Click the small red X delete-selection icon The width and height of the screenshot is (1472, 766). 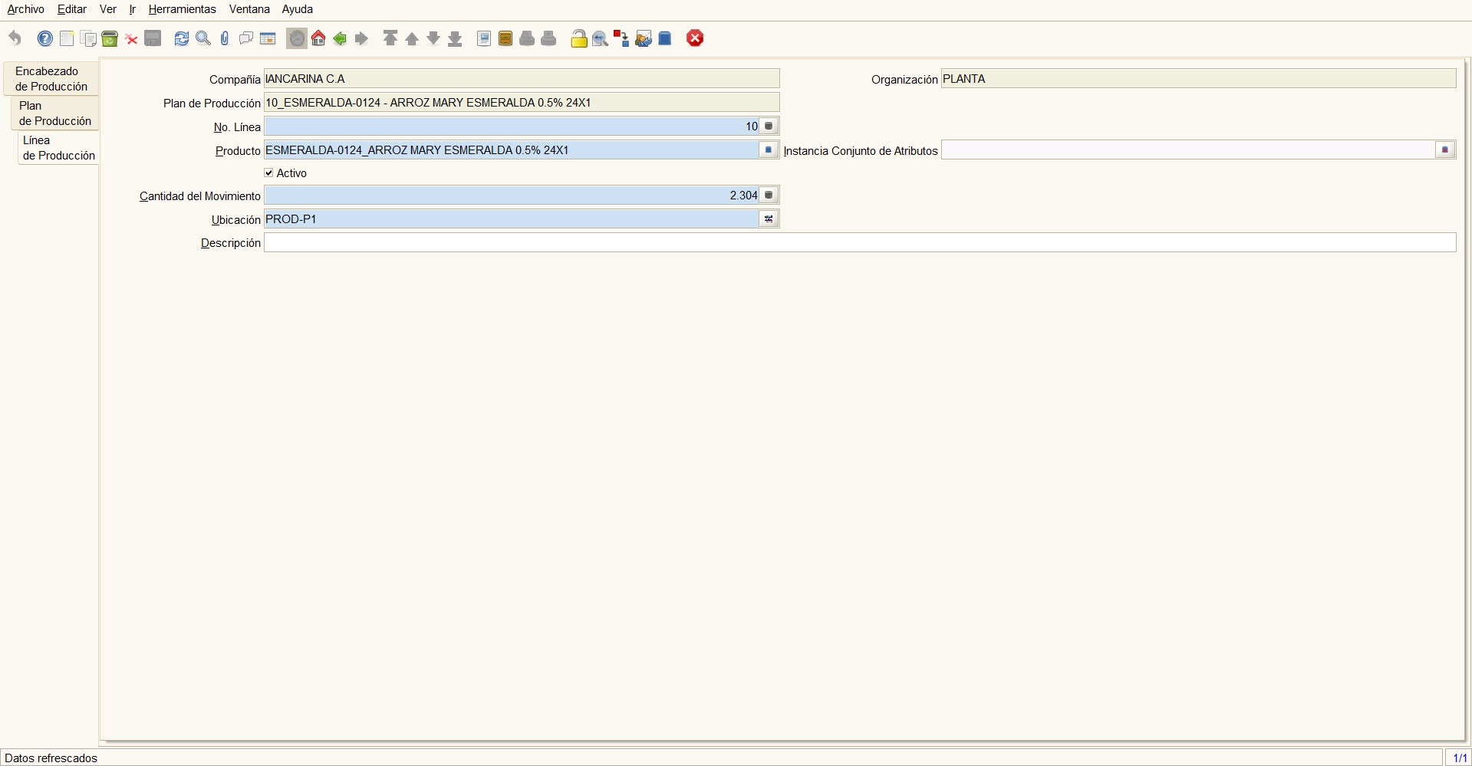pos(131,39)
